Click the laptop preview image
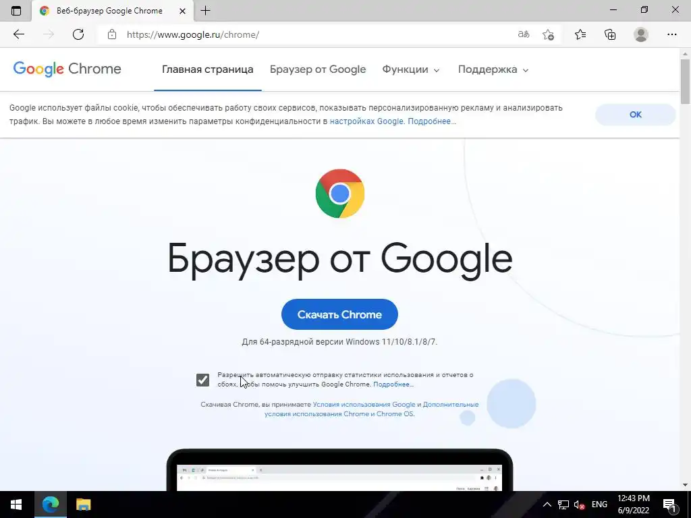Viewport: 691px width, 518px height. click(x=340, y=470)
